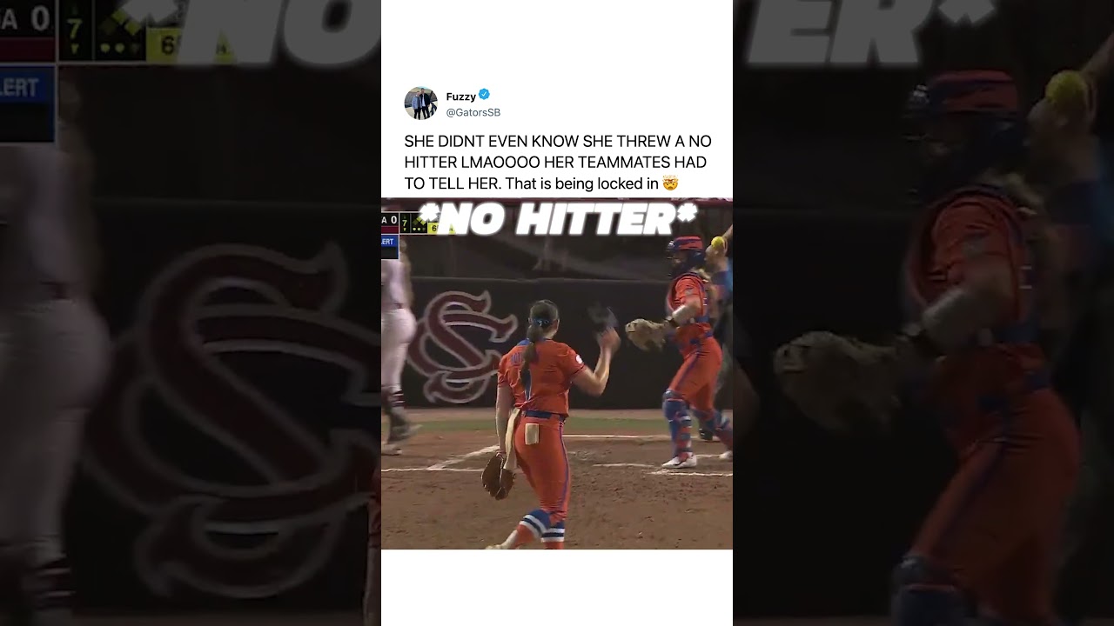Click the blue alert box under the scoreboard

tap(389, 247)
